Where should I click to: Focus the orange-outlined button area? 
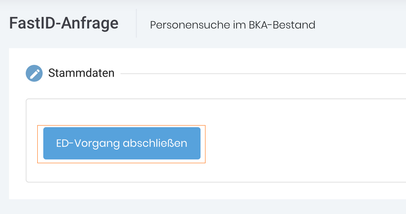[121, 144]
